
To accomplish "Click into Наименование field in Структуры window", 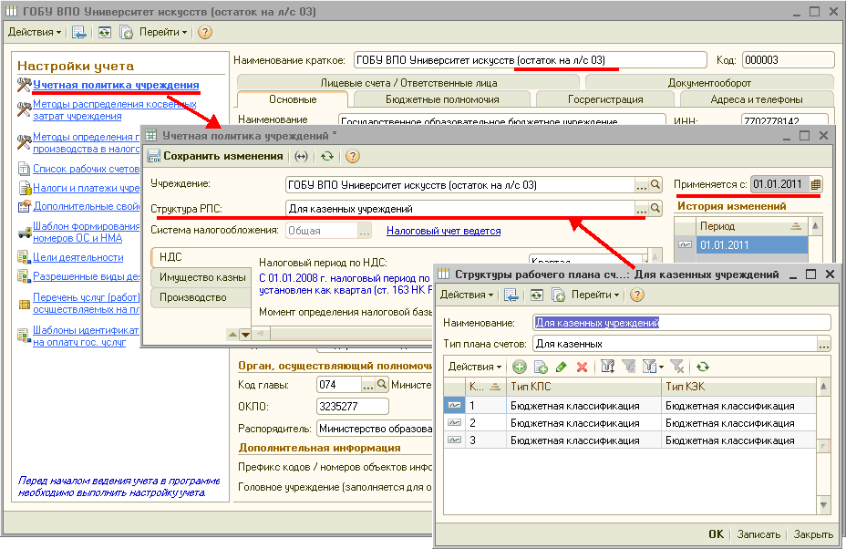I will point(681,322).
